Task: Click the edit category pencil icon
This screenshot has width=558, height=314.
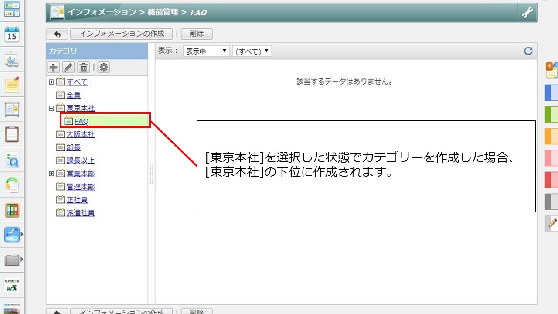Action: click(x=69, y=67)
